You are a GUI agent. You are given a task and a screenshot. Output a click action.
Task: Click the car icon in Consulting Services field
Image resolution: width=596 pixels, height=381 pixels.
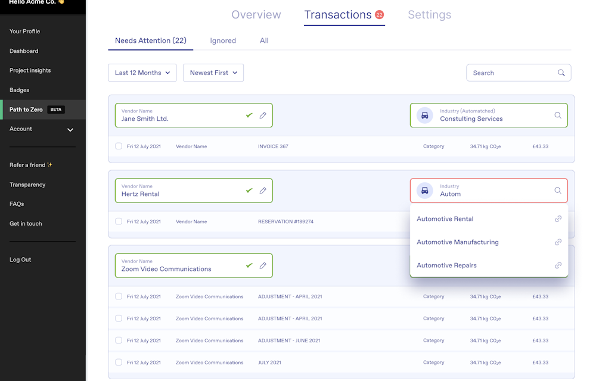[424, 115]
